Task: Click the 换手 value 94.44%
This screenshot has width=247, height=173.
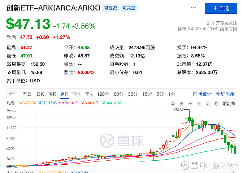Action: pos(199,47)
